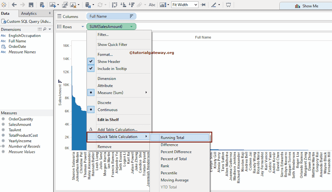Uncheck the Show Header option
Viewport: 332px width, 192px height.
click(x=109, y=61)
